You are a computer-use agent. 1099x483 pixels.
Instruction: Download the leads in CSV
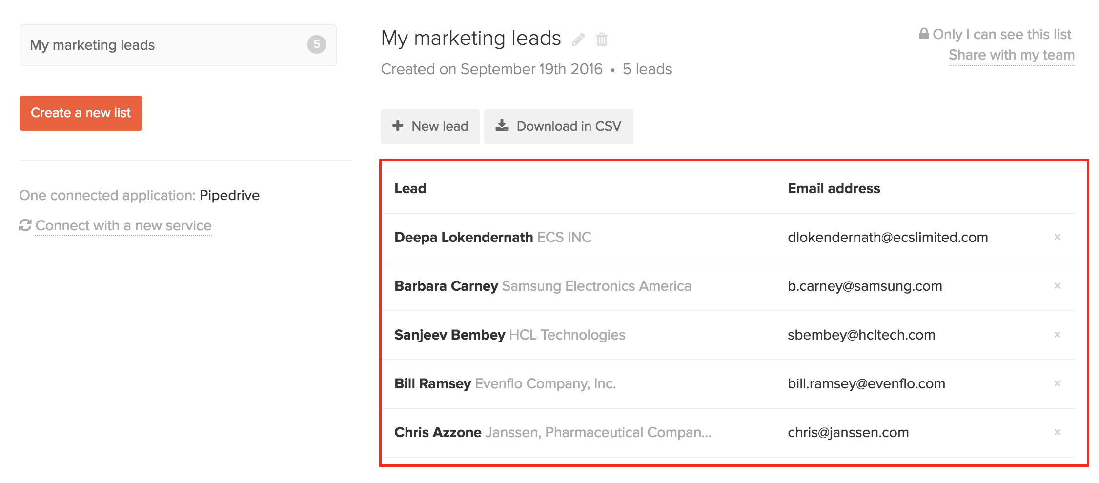pos(558,127)
